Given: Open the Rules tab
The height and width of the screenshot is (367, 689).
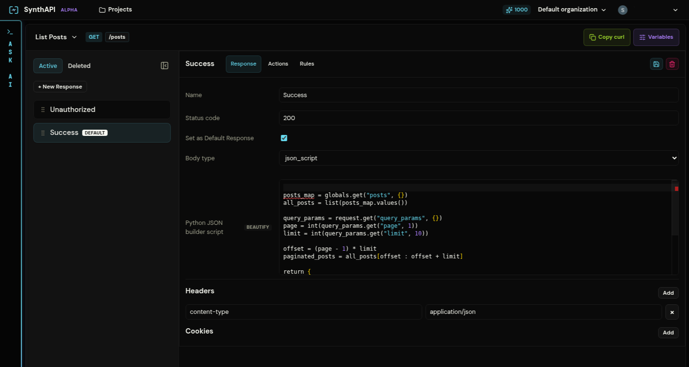Looking at the screenshot, I should (x=307, y=64).
